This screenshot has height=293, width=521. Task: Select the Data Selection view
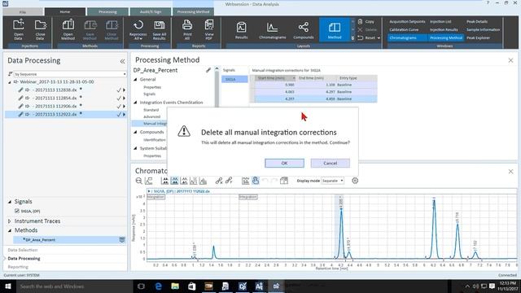pos(23,250)
